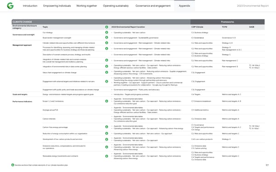The image size is (276, 172).
Task: Click the C9. Additional metrics cell
Action: click(200, 110)
